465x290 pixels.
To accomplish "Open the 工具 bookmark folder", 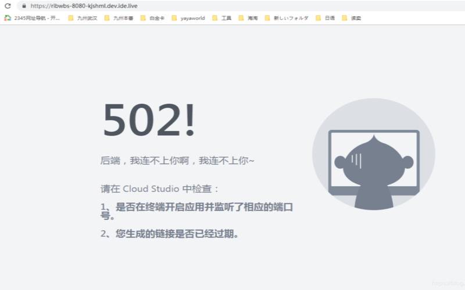I will click(x=222, y=18).
